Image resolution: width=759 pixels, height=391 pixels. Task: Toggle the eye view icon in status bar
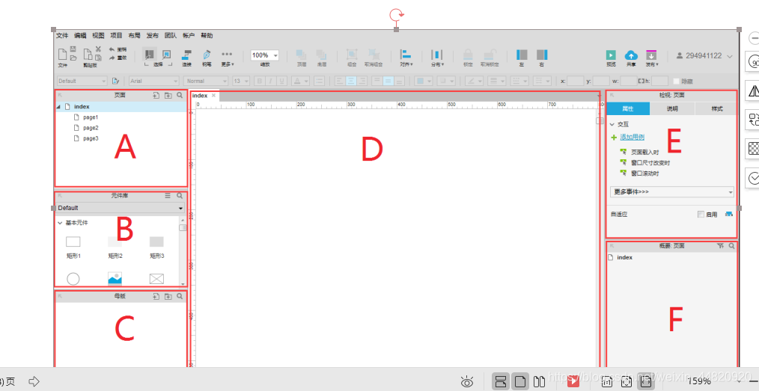[467, 381]
